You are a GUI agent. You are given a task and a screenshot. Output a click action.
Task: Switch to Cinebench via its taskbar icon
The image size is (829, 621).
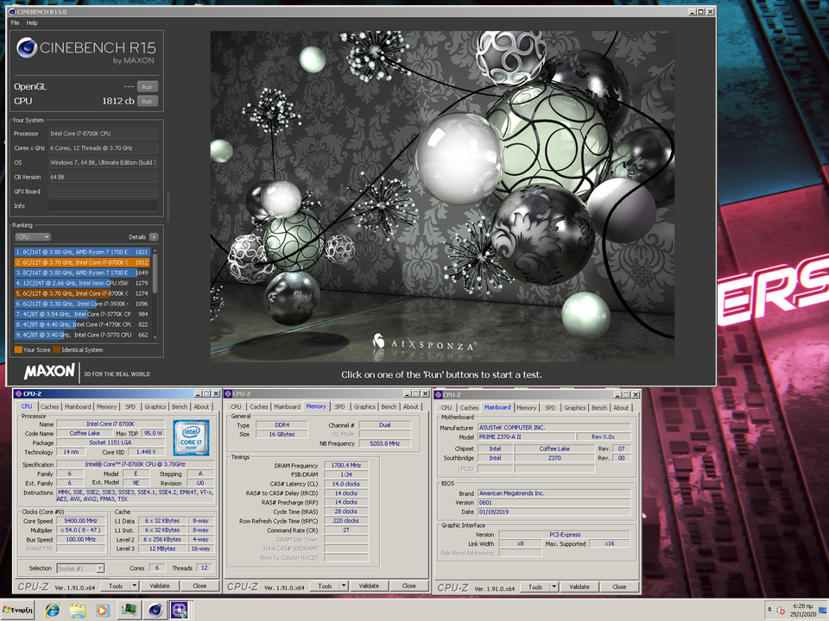click(155, 610)
